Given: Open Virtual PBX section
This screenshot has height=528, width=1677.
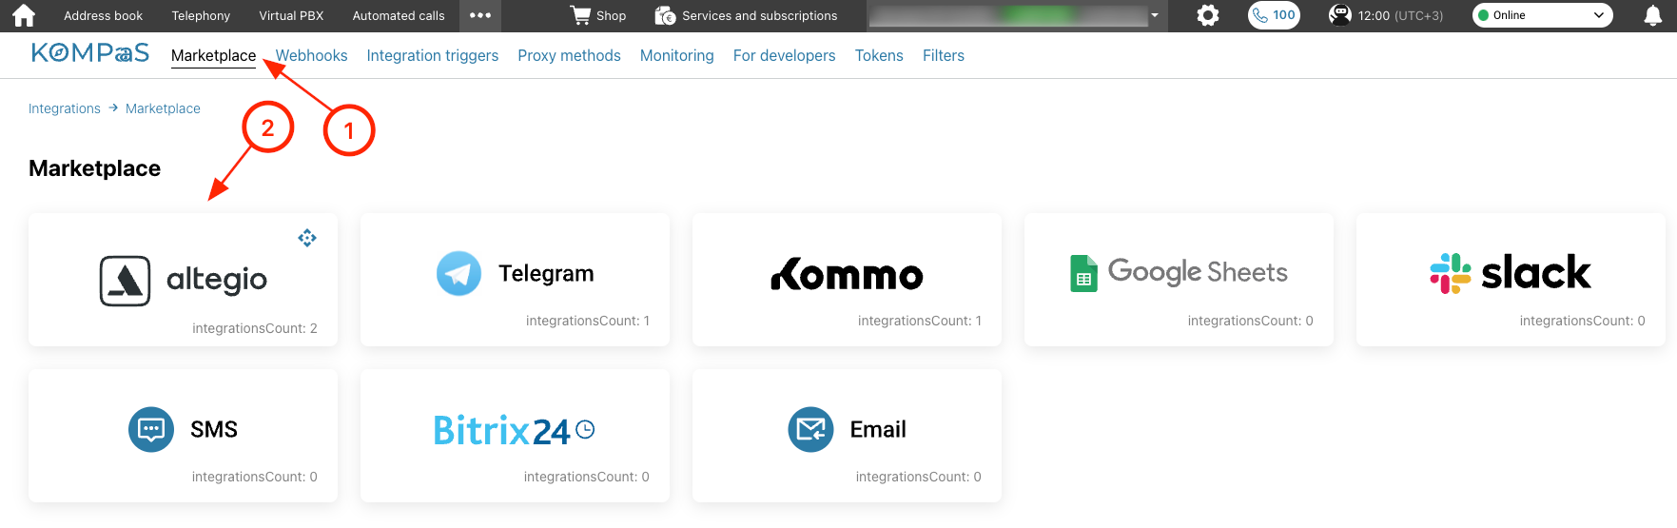Looking at the screenshot, I should pyautogui.click(x=291, y=15).
